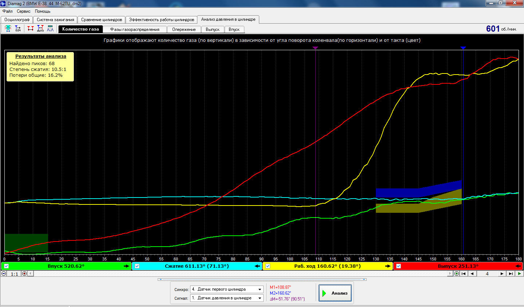Jump to the last frame
Screen dimensions: 524x307
click(511, 274)
